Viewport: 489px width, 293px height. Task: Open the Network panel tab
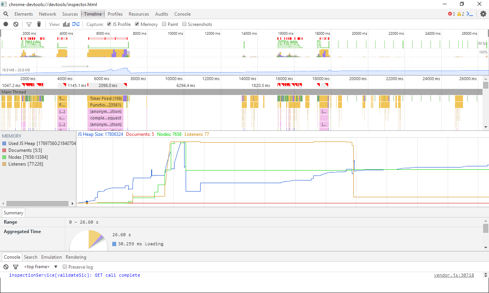(47, 14)
